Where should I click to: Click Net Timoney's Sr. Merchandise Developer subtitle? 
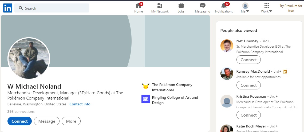pyautogui.click(x=263, y=49)
